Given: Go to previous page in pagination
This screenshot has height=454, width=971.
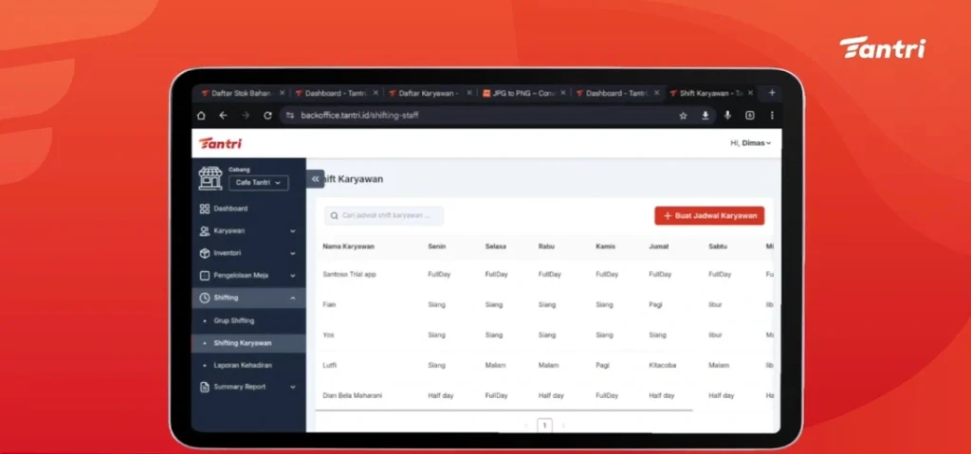Looking at the screenshot, I should click(526, 426).
